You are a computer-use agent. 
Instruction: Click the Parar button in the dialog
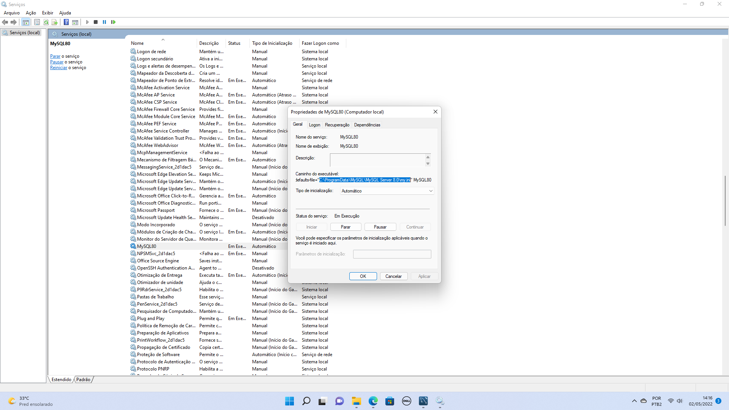click(346, 227)
